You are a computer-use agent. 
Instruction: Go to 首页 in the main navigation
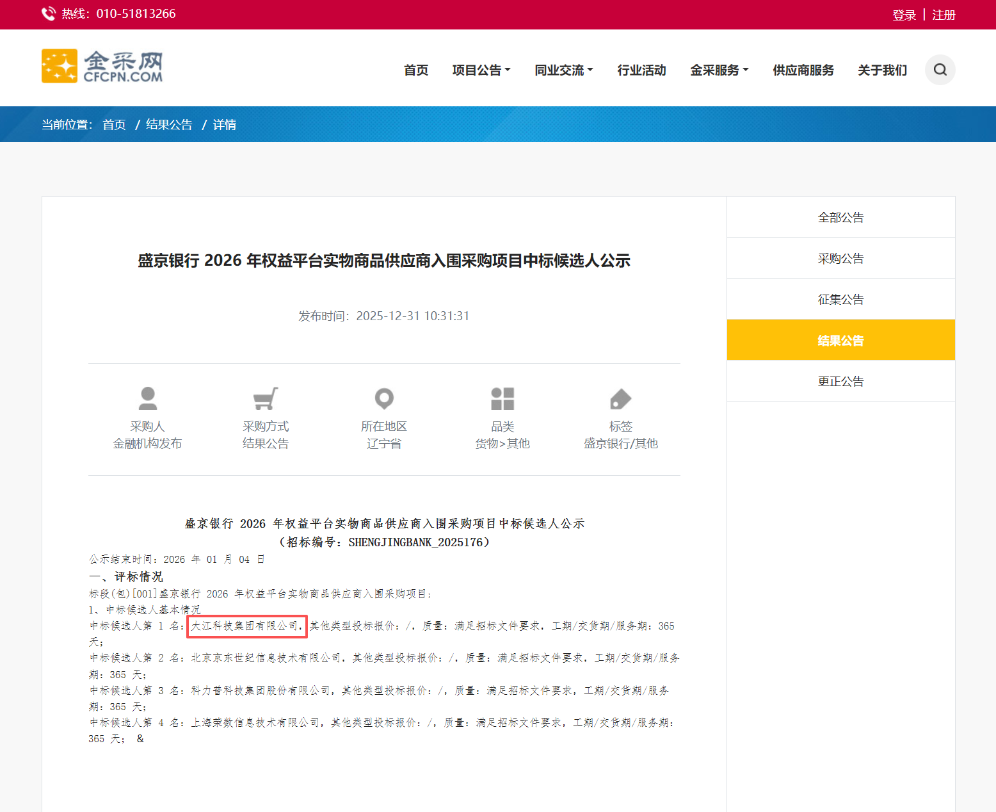point(416,70)
